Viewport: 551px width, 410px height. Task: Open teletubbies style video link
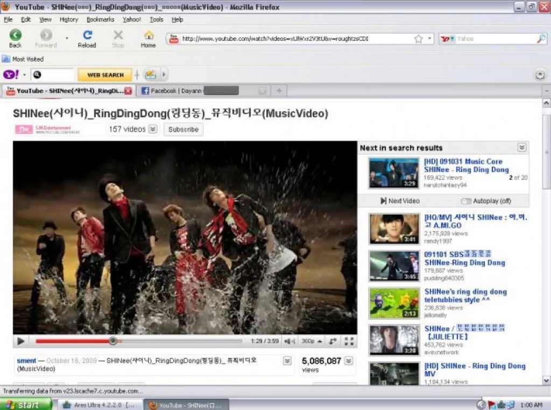pos(465,296)
